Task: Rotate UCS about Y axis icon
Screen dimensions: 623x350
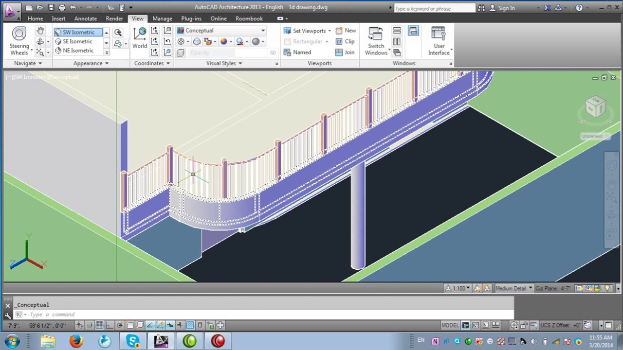Action: (155, 41)
